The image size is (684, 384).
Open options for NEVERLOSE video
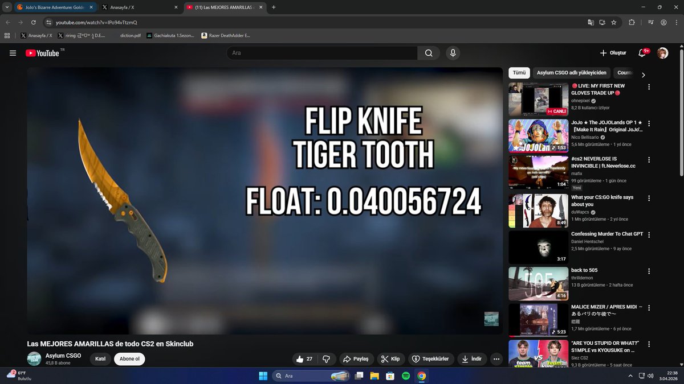tap(649, 160)
